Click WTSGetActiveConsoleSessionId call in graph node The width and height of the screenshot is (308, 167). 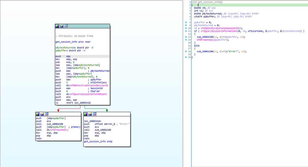pyautogui.click(x=82, y=85)
